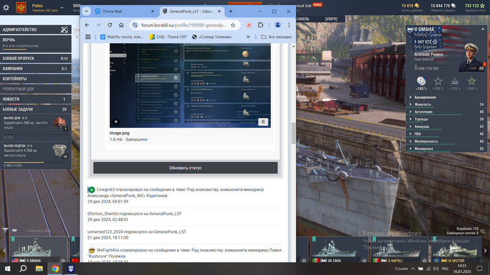The height and width of the screenshot is (275, 490).
Task: Show more bookmarks chevron
Action: [248, 37]
